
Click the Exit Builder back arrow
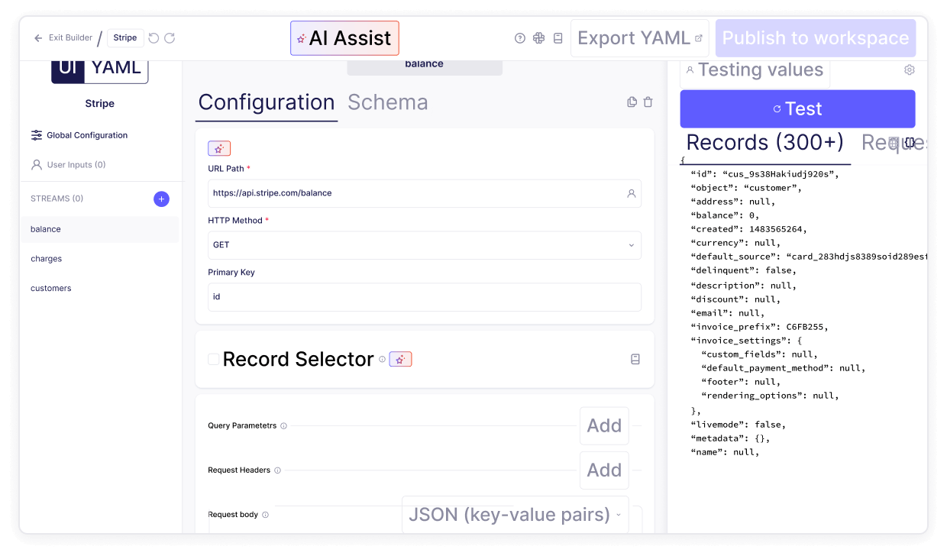click(x=38, y=38)
